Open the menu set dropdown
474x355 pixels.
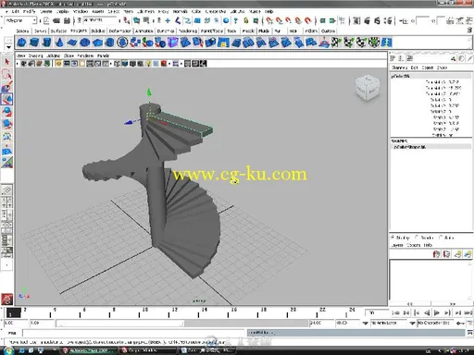point(20,20)
